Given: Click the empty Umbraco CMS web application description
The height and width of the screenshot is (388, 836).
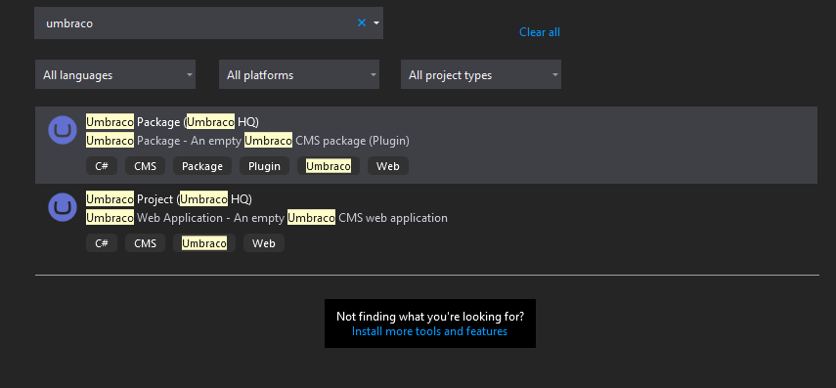Looking at the screenshot, I should click(x=267, y=218).
